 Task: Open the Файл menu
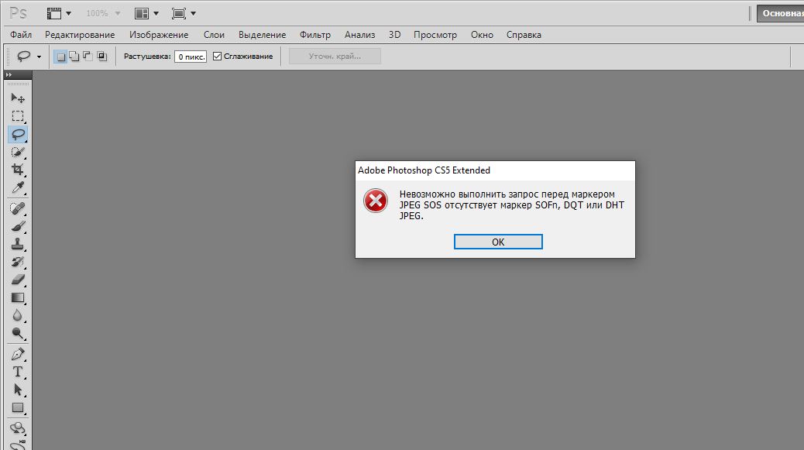[x=21, y=35]
